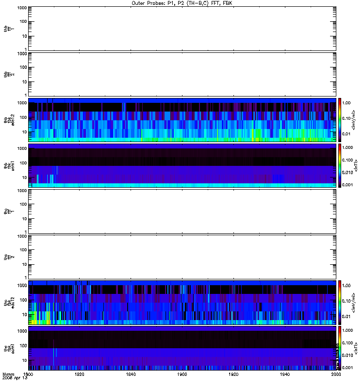Click the thb edc12 mV/m color bar

click(340, 120)
